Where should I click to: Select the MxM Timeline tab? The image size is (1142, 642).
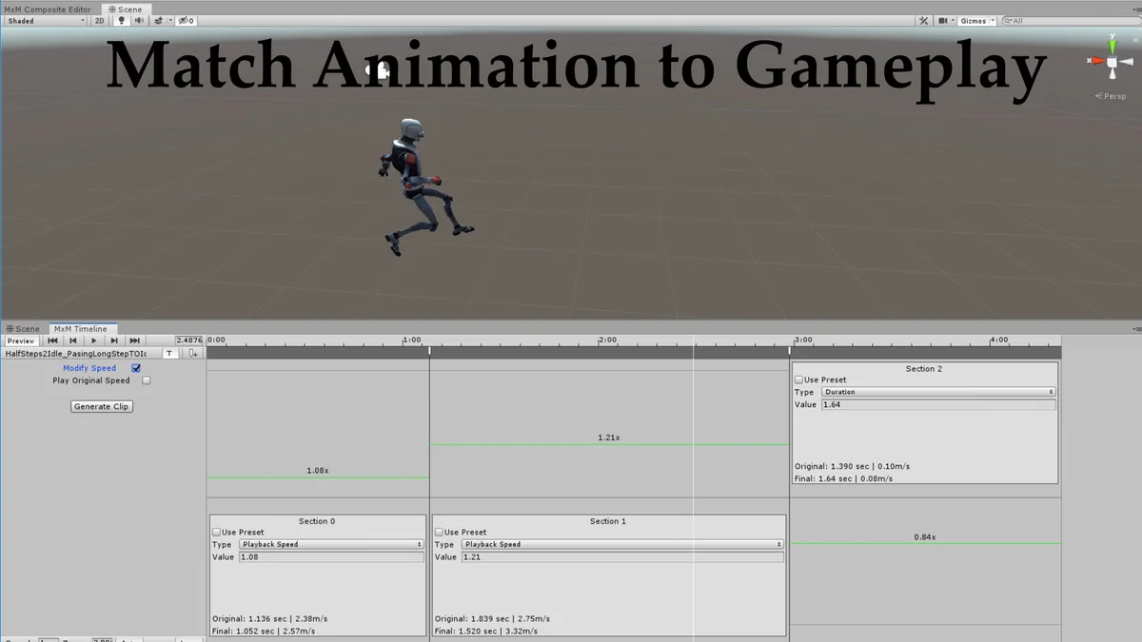pyautogui.click(x=82, y=329)
